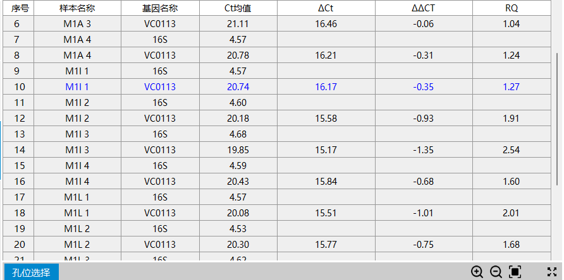The image size is (564, 280).
Task: Click the fullscreen expand arrows icon
Action: [x=552, y=272]
